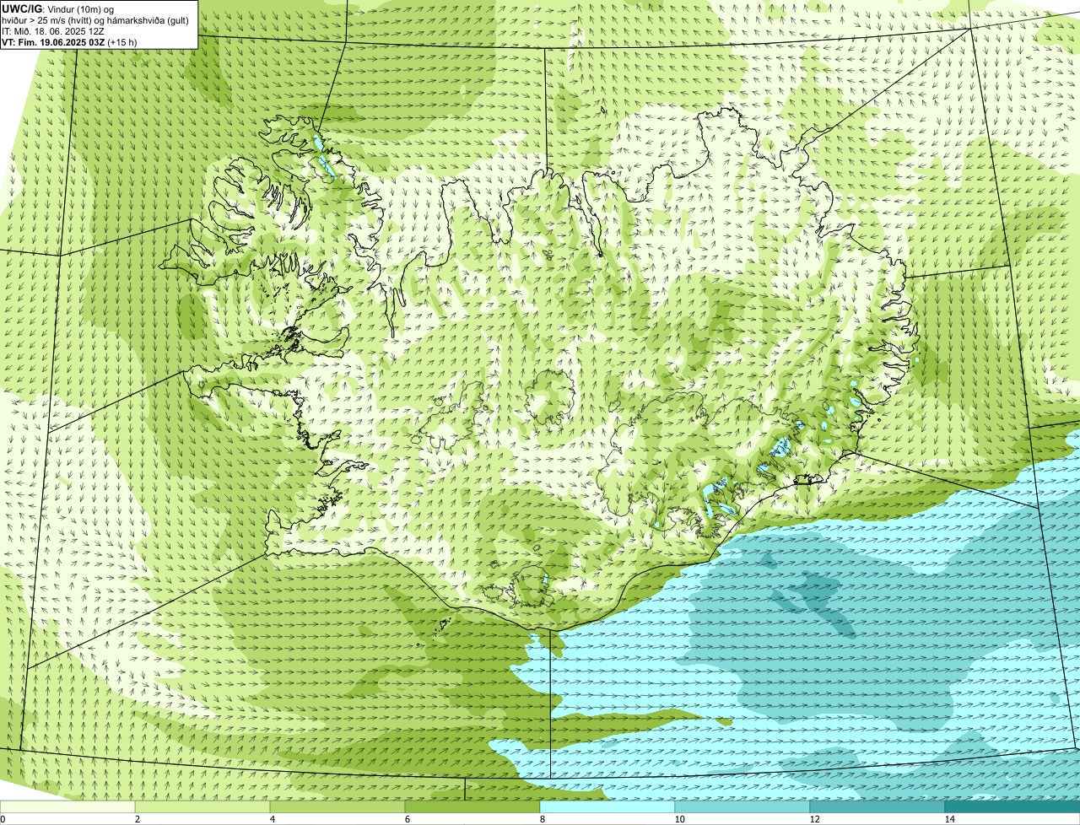
Task: Click the '14' label on the color scale
Action: click(949, 819)
